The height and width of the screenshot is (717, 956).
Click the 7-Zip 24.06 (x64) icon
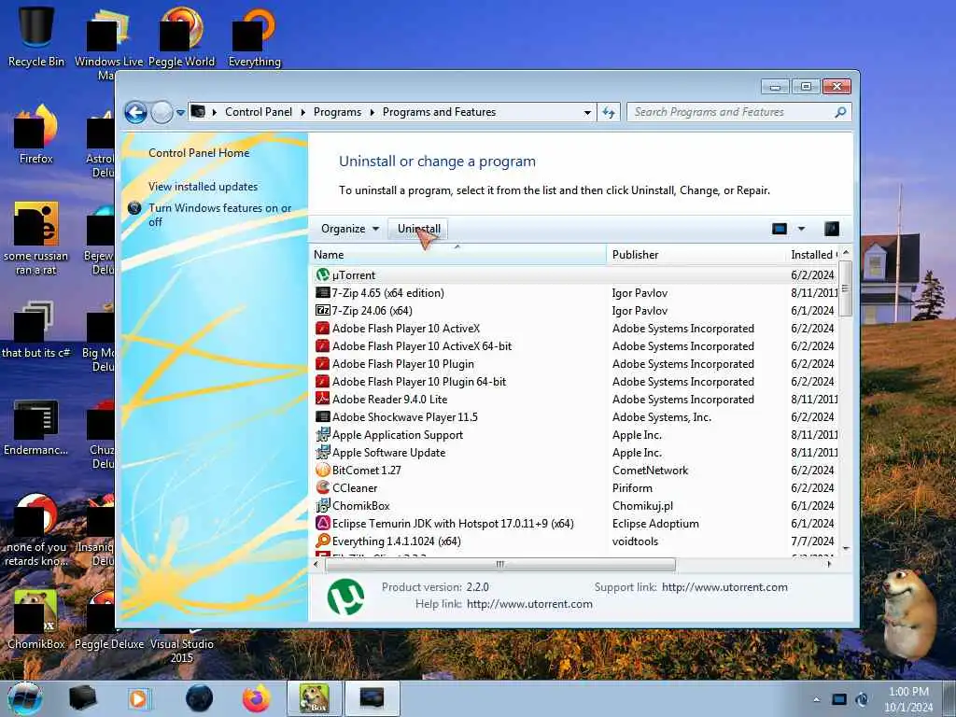coord(322,310)
